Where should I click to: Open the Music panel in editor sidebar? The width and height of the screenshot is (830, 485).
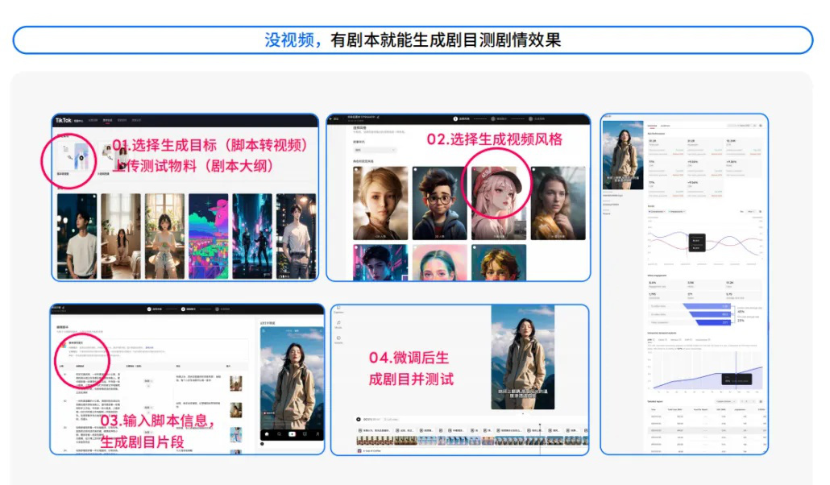pos(338,325)
